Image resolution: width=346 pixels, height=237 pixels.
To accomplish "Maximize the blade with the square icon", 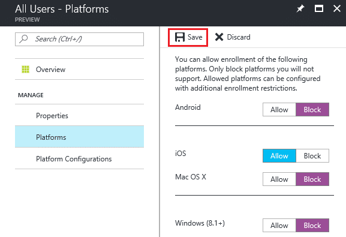I will click(x=319, y=9).
